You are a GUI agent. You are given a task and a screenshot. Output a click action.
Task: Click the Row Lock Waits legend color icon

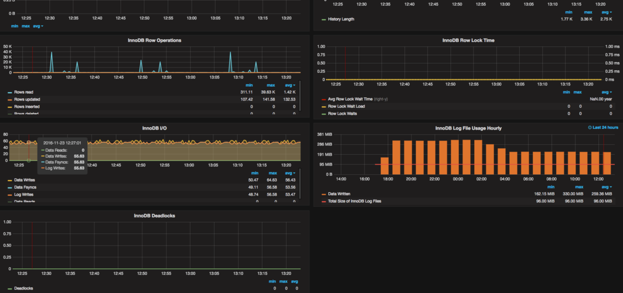324,114
